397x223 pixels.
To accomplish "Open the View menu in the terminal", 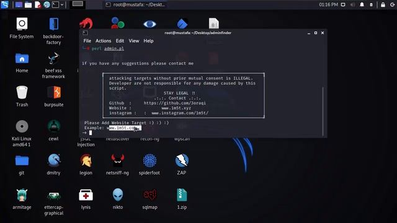I will [134, 41].
